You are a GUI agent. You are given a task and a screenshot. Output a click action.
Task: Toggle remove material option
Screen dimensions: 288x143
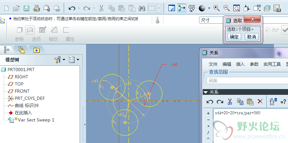tap(54, 30)
